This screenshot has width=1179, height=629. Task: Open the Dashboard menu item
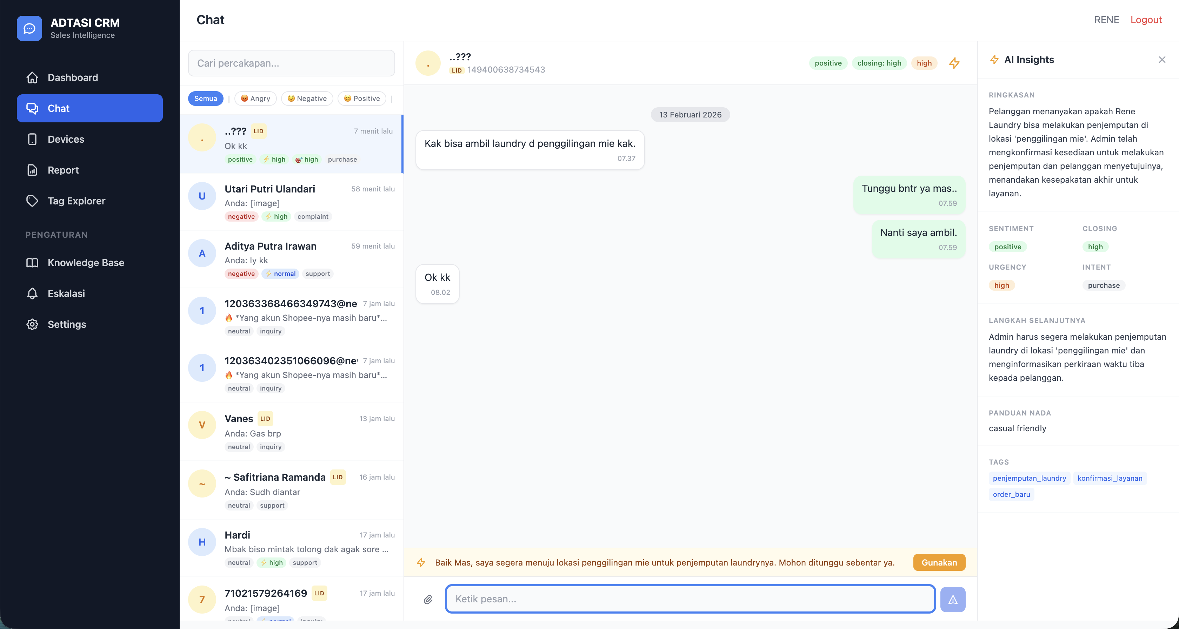(73, 77)
